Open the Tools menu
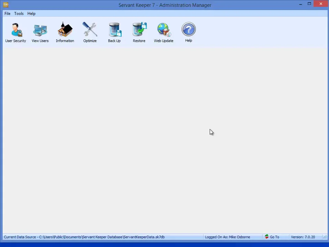The width and height of the screenshot is (329, 247). click(x=19, y=13)
